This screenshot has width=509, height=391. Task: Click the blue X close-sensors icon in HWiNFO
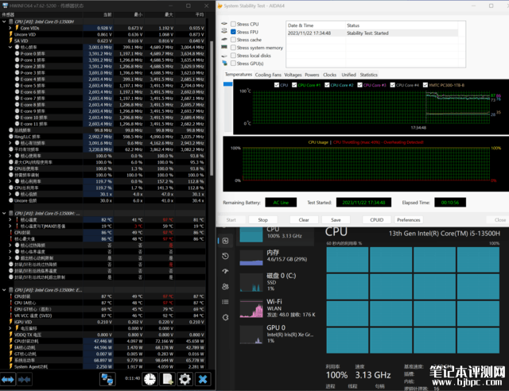203,379
